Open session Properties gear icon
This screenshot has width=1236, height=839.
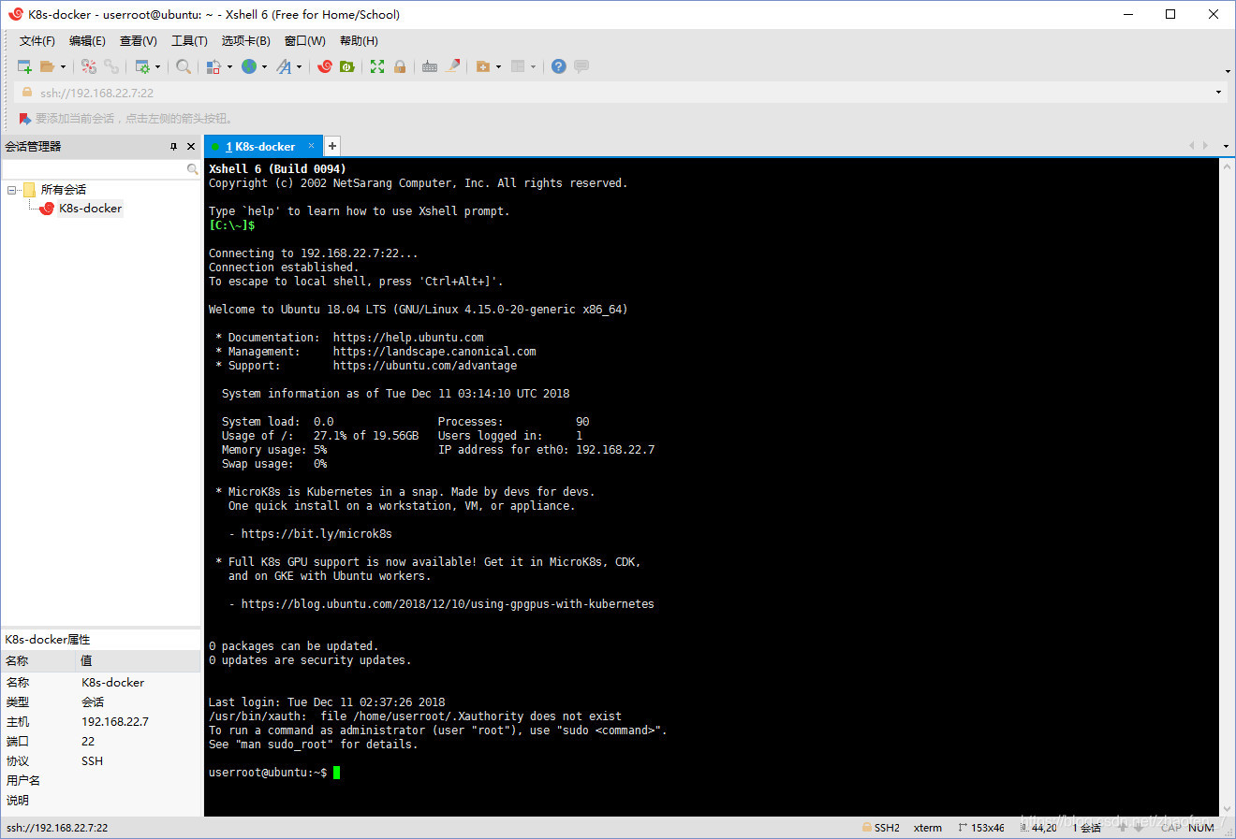pos(142,66)
